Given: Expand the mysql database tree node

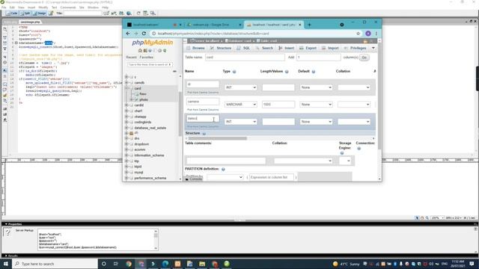Looking at the screenshot, I should tap(126, 173).
